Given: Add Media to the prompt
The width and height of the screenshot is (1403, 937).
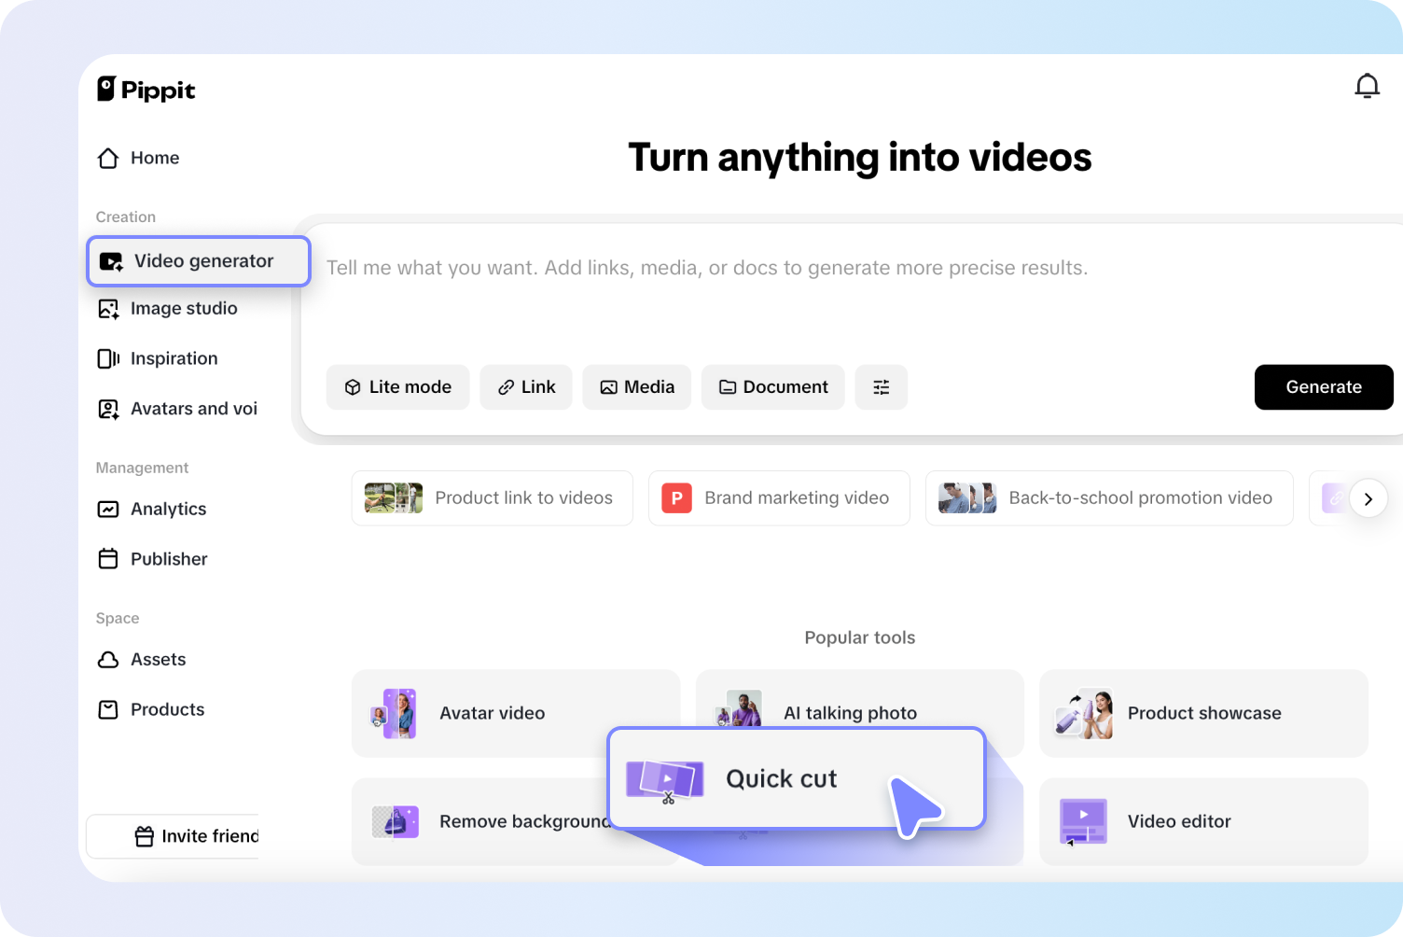Looking at the screenshot, I should pyautogui.click(x=637, y=387).
